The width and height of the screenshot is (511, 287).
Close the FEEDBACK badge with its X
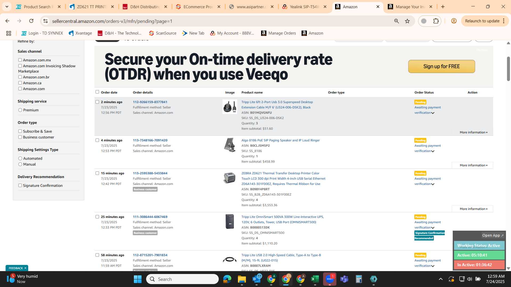coord(26,268)
